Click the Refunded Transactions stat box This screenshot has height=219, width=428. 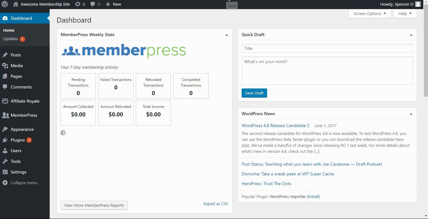click(153, 86)
